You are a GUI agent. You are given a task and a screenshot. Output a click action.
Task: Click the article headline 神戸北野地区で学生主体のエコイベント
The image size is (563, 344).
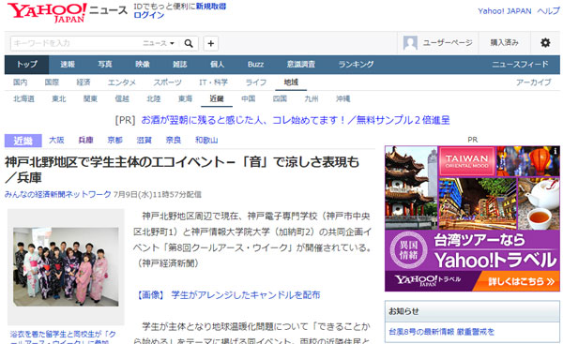182,170
